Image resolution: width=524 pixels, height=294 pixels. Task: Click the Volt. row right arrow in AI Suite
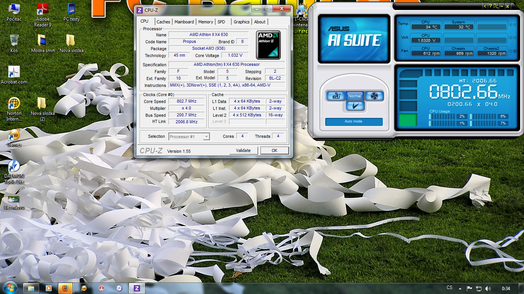[514, 38]
